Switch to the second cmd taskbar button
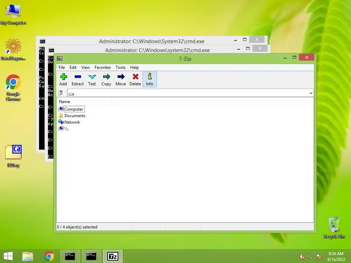Image resolution: width=351 pixels, height=263 pixels. click(x=91, y=256)
